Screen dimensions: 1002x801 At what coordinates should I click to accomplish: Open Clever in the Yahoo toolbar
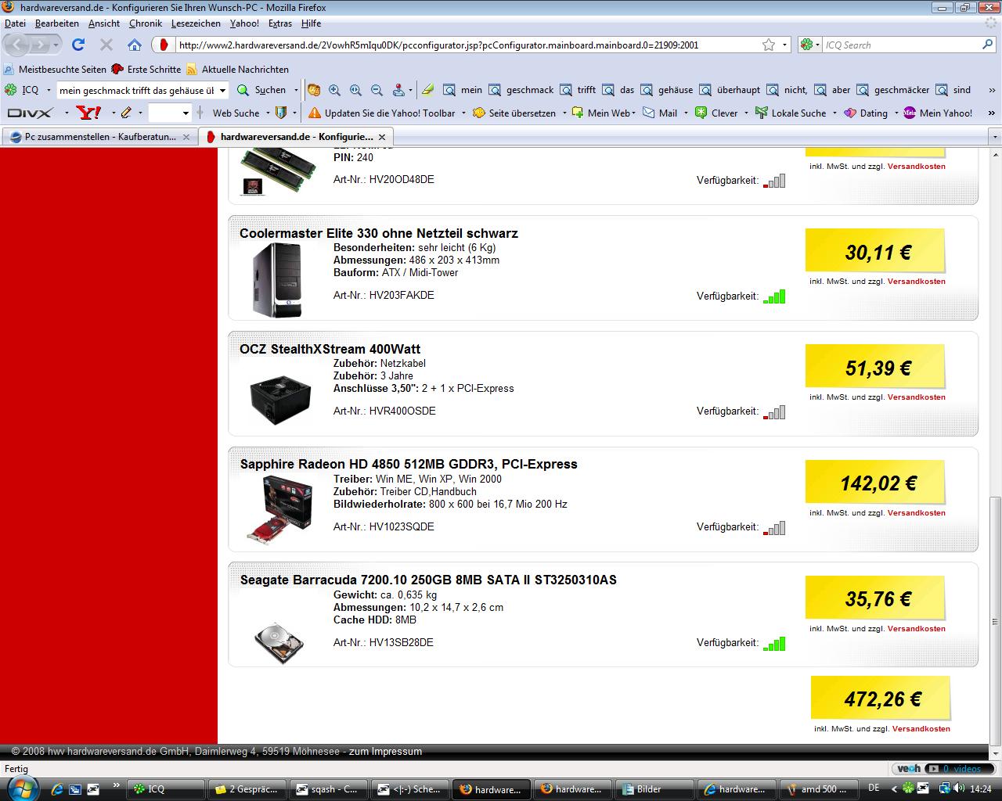pyautogui.click(x=716, y=113)
